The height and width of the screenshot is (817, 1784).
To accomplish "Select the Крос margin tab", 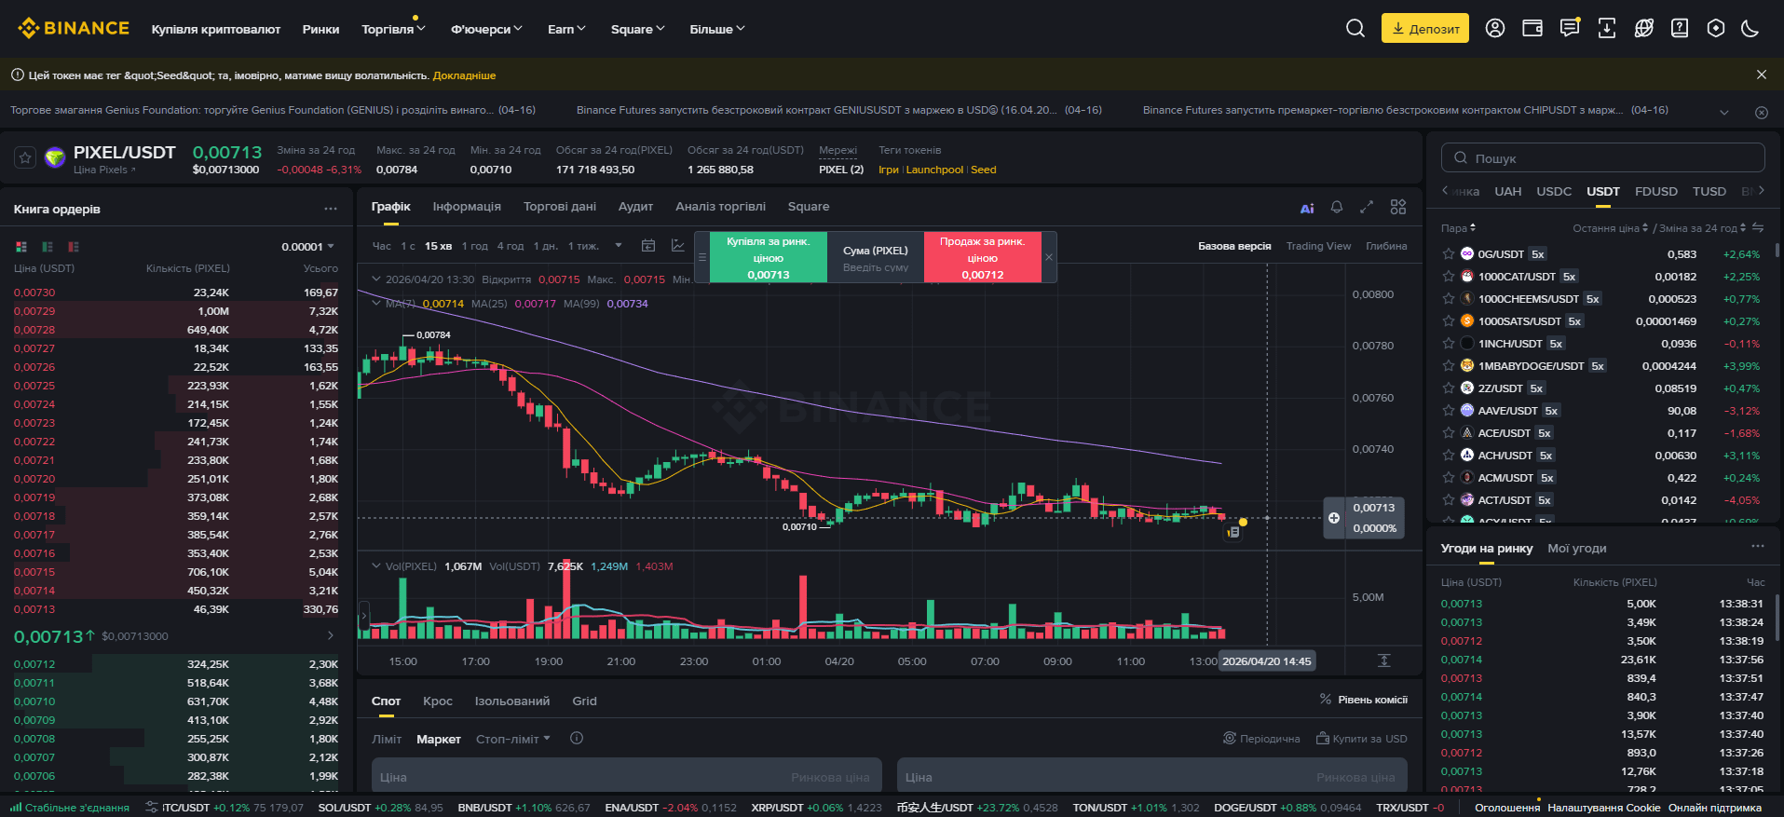I will 438,701.
